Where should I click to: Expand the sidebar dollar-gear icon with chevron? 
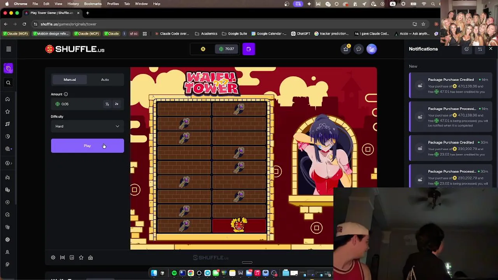point(8,163)
